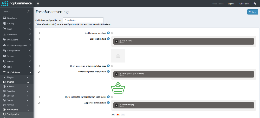Tick override checkbox for Enable image lazy-load
Screen dimensions: 260x118
(x=39, y=33)
